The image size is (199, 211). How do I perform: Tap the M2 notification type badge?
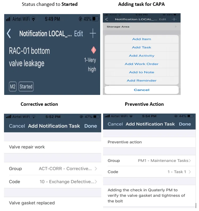pyautogui.click(x=13, y=86)
